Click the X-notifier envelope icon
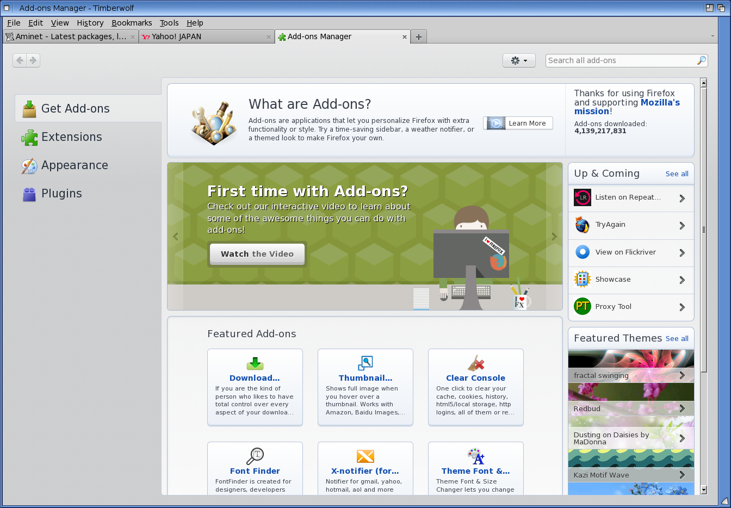731x508 pixels. pyautogui.click(x=365, y=456)
